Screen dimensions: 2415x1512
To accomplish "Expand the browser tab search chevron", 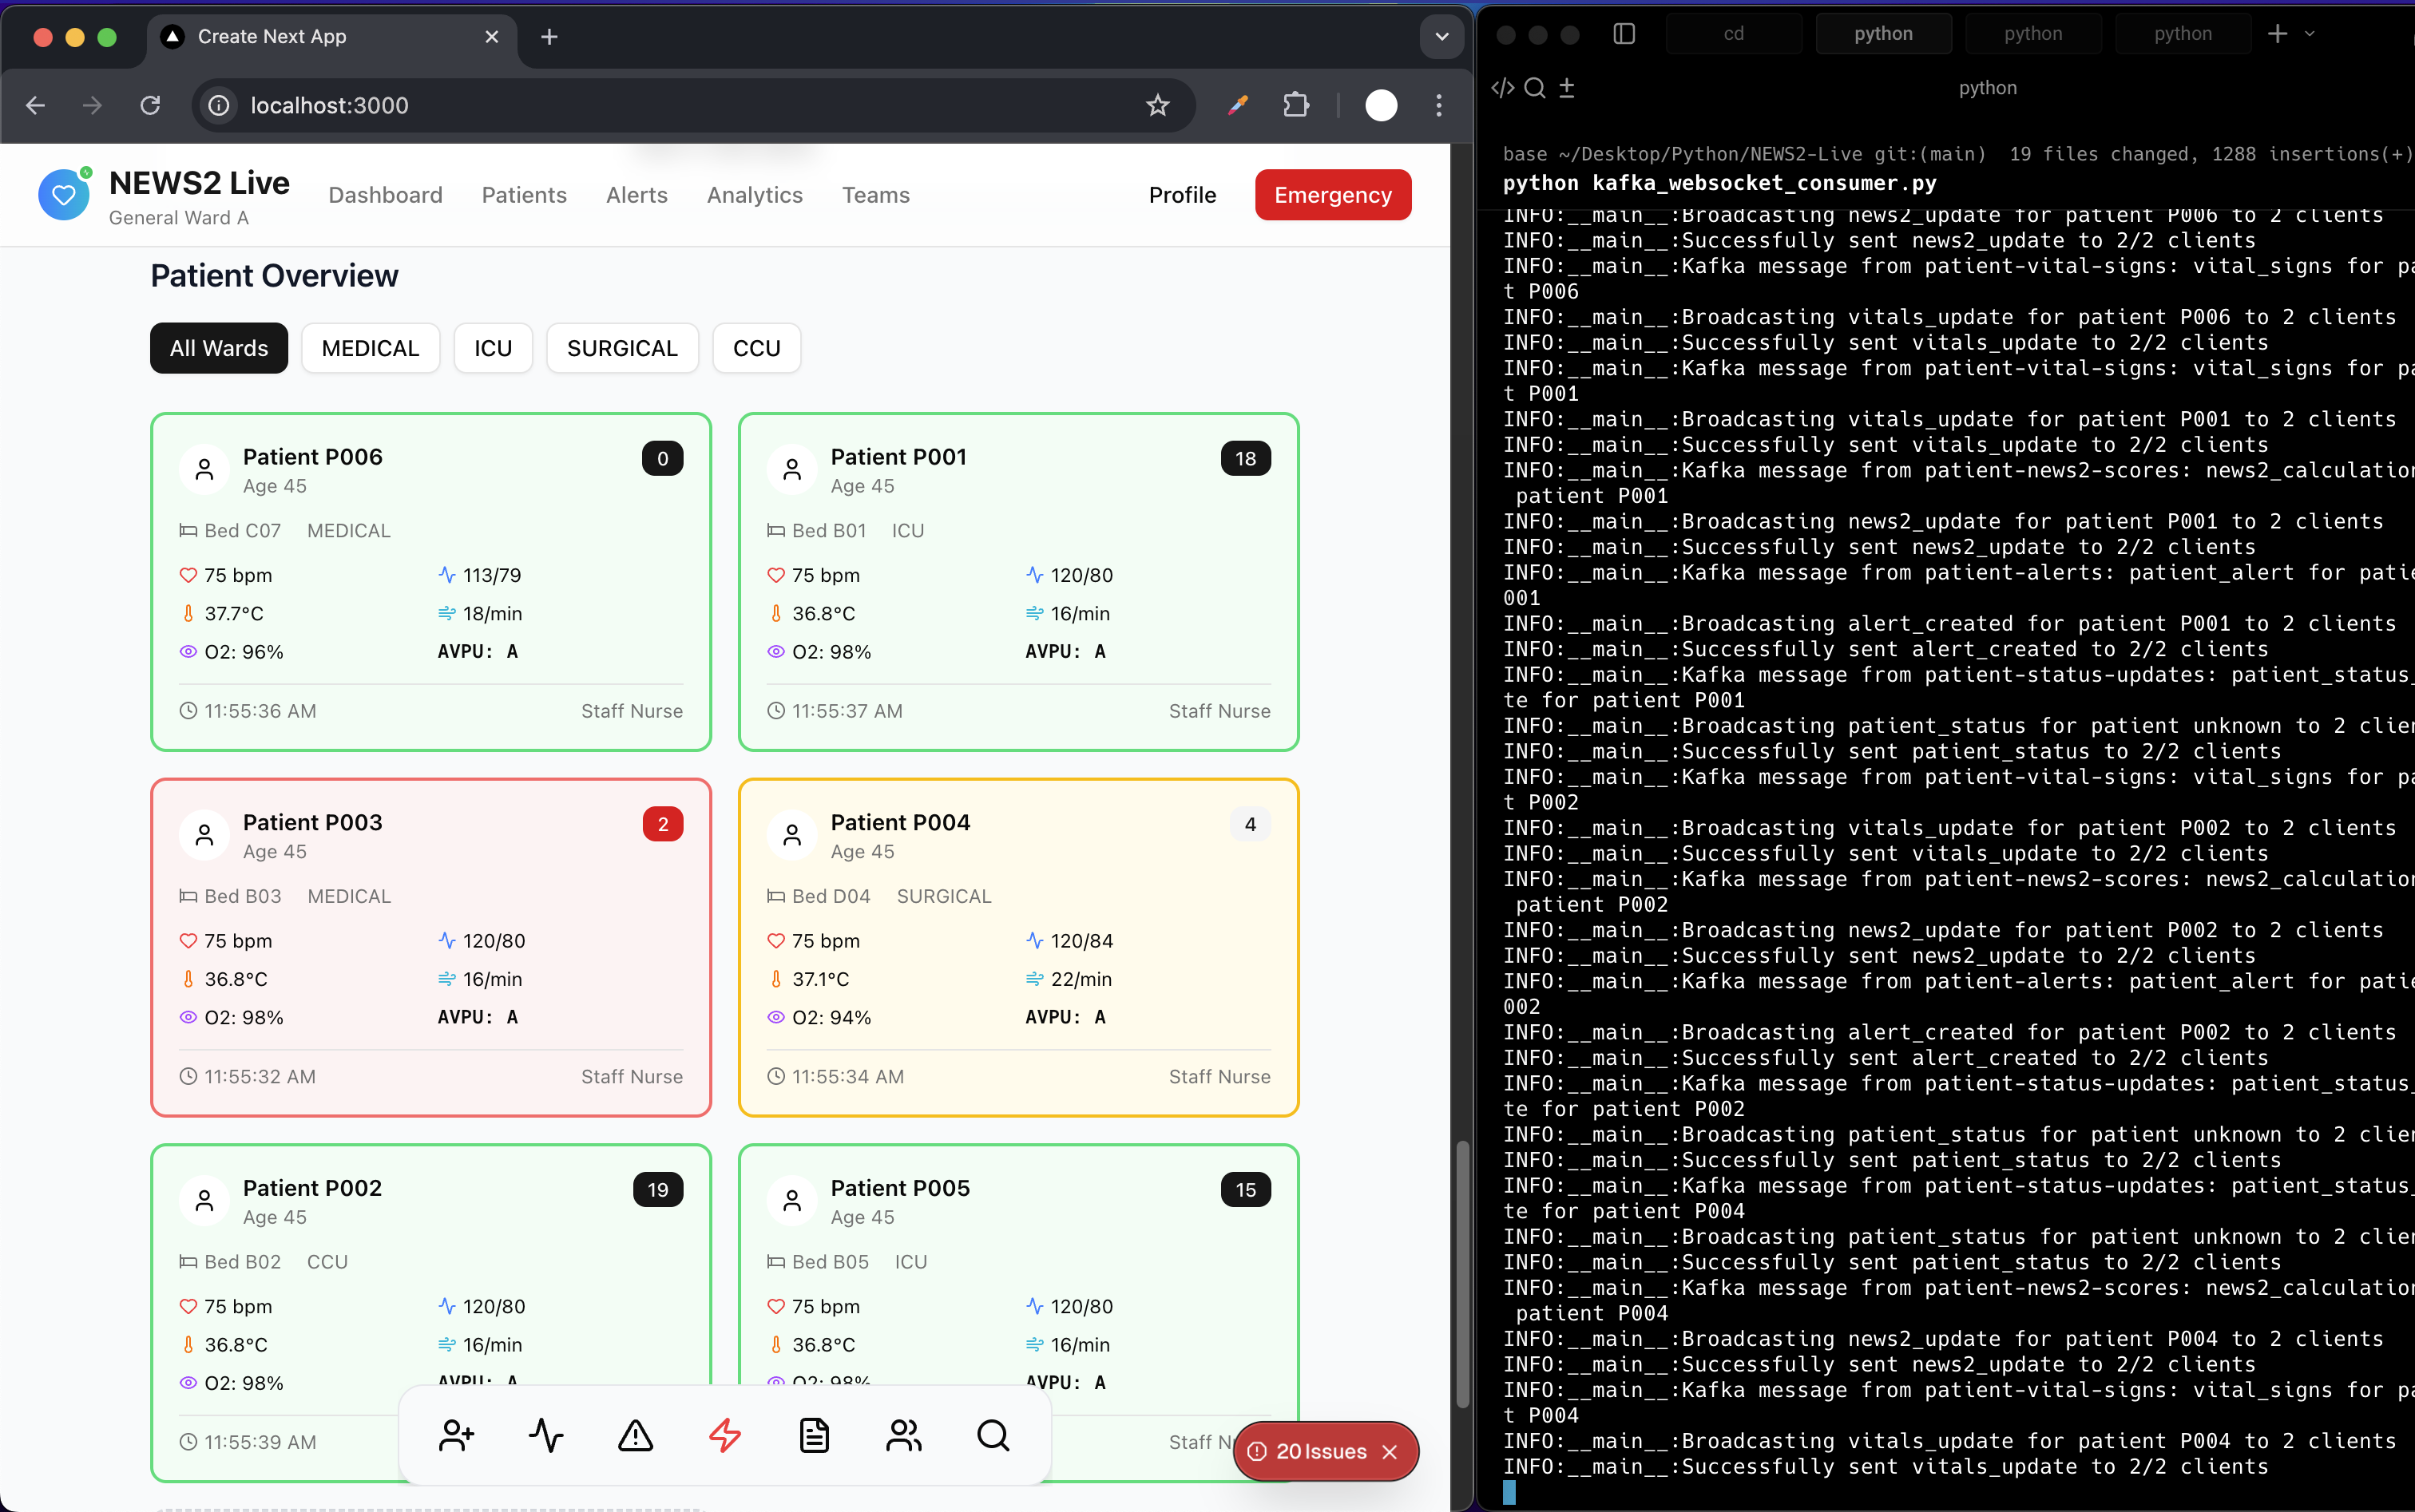I will (x=1441, y=37).
